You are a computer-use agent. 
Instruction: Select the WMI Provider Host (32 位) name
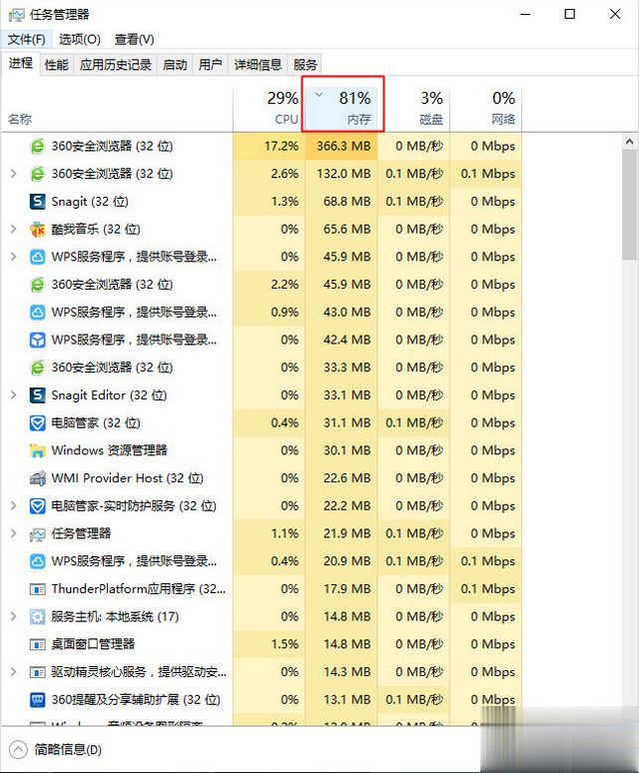point(127,478)
